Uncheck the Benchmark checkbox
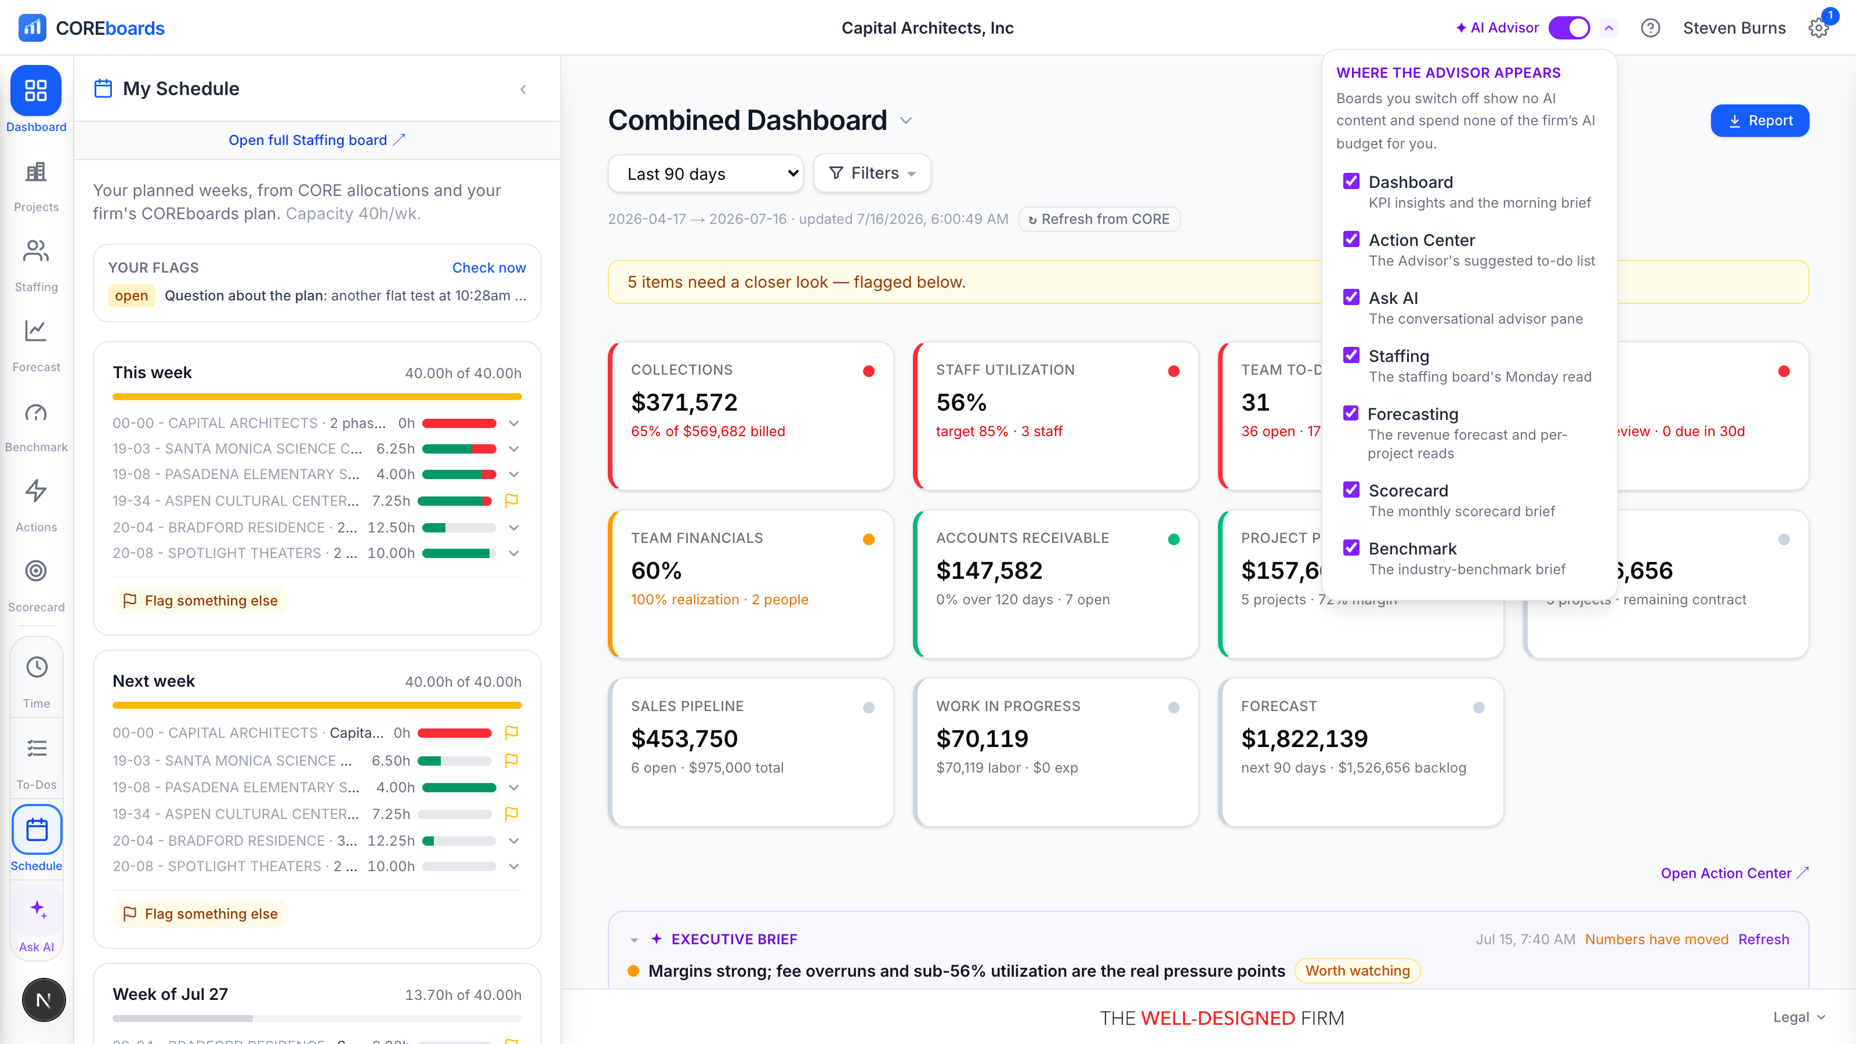 (x=1351, y=548)
